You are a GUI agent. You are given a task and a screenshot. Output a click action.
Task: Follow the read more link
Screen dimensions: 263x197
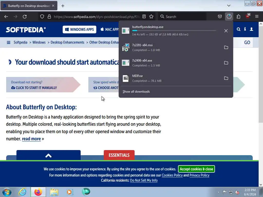click(31, 139)
